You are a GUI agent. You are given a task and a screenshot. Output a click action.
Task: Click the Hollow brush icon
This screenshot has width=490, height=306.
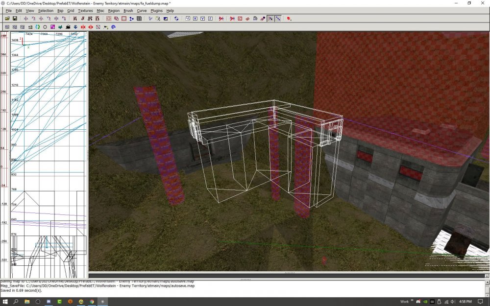(x=124, y=19)
